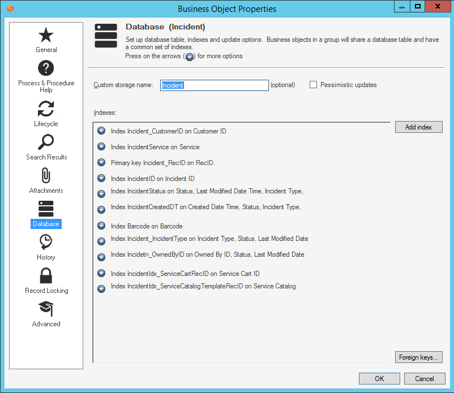The image size is (454, 393).
Task: Expand options for Index Incident_CustomerID
Action: coord(101,131)
